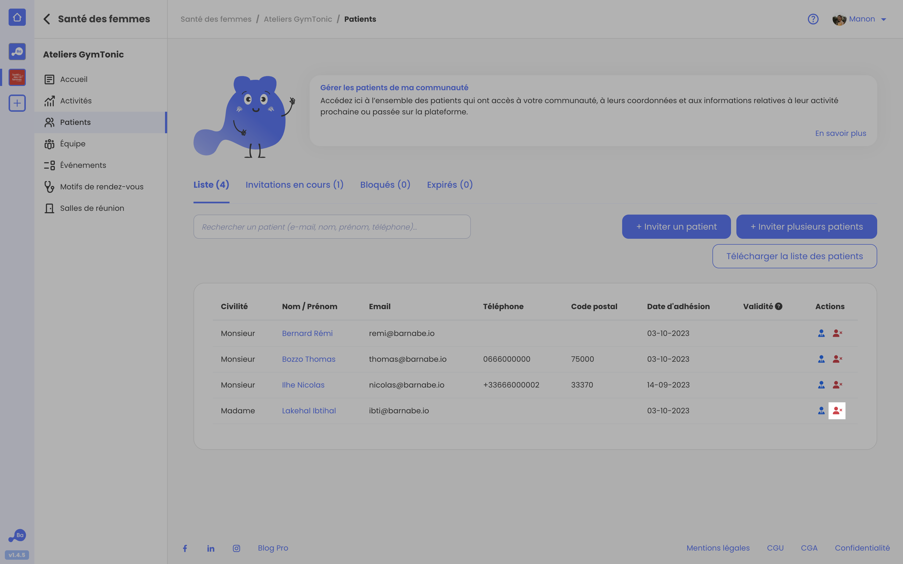Expand the Manon user dropdown
This screenshot has height=564, width=903.
[883, 19]
